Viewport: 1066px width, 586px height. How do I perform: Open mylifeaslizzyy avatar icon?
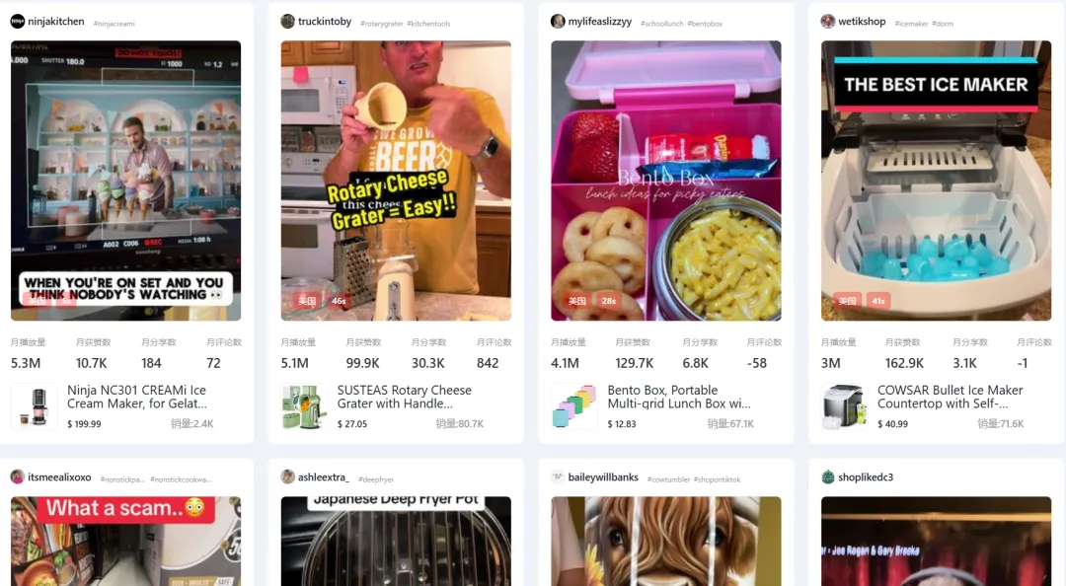point(558,22)
